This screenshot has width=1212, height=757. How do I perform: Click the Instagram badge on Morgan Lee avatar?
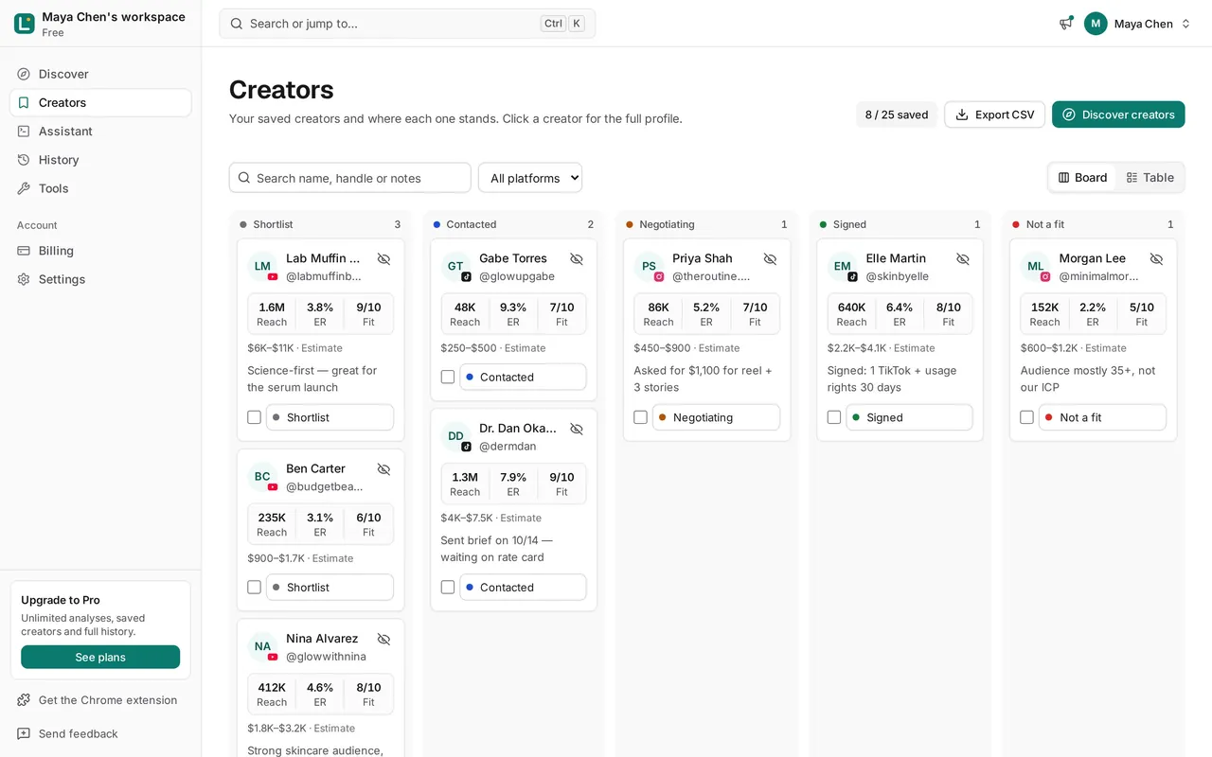[1045, 277]
